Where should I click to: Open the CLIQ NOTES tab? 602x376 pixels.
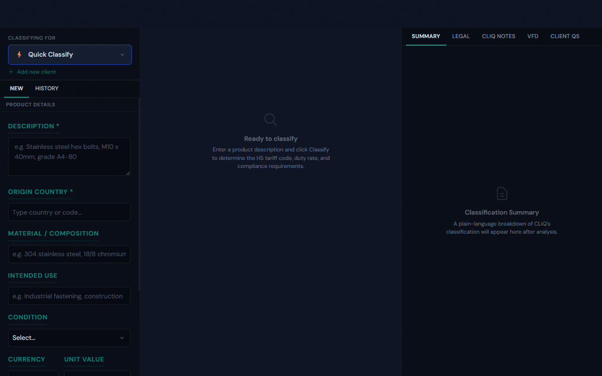coord(498,36)
